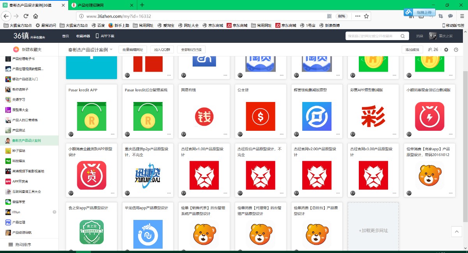
Task: Open the Pasar kredit APP green bag icon
Action: pyautogui.click(x=92, y=116)
